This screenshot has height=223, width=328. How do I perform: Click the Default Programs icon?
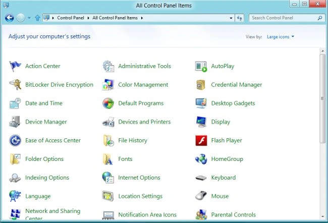pyautogui.click(x=108, y=103)
